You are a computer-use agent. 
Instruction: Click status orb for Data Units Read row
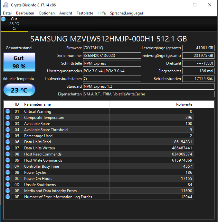[8, 142]
